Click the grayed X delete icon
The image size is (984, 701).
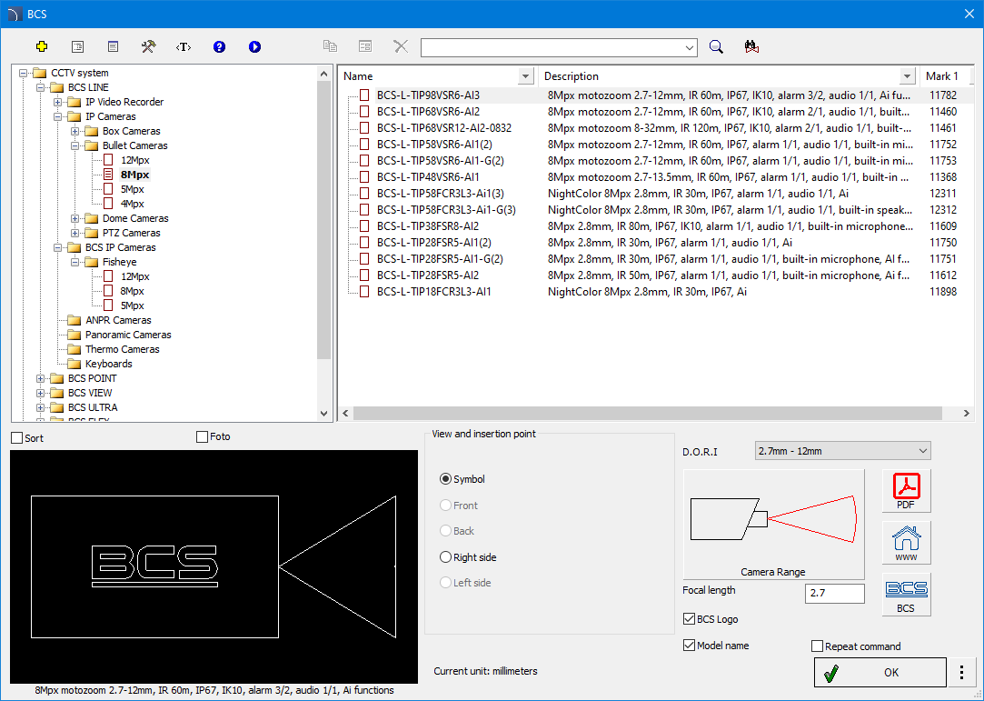(401, 46)
